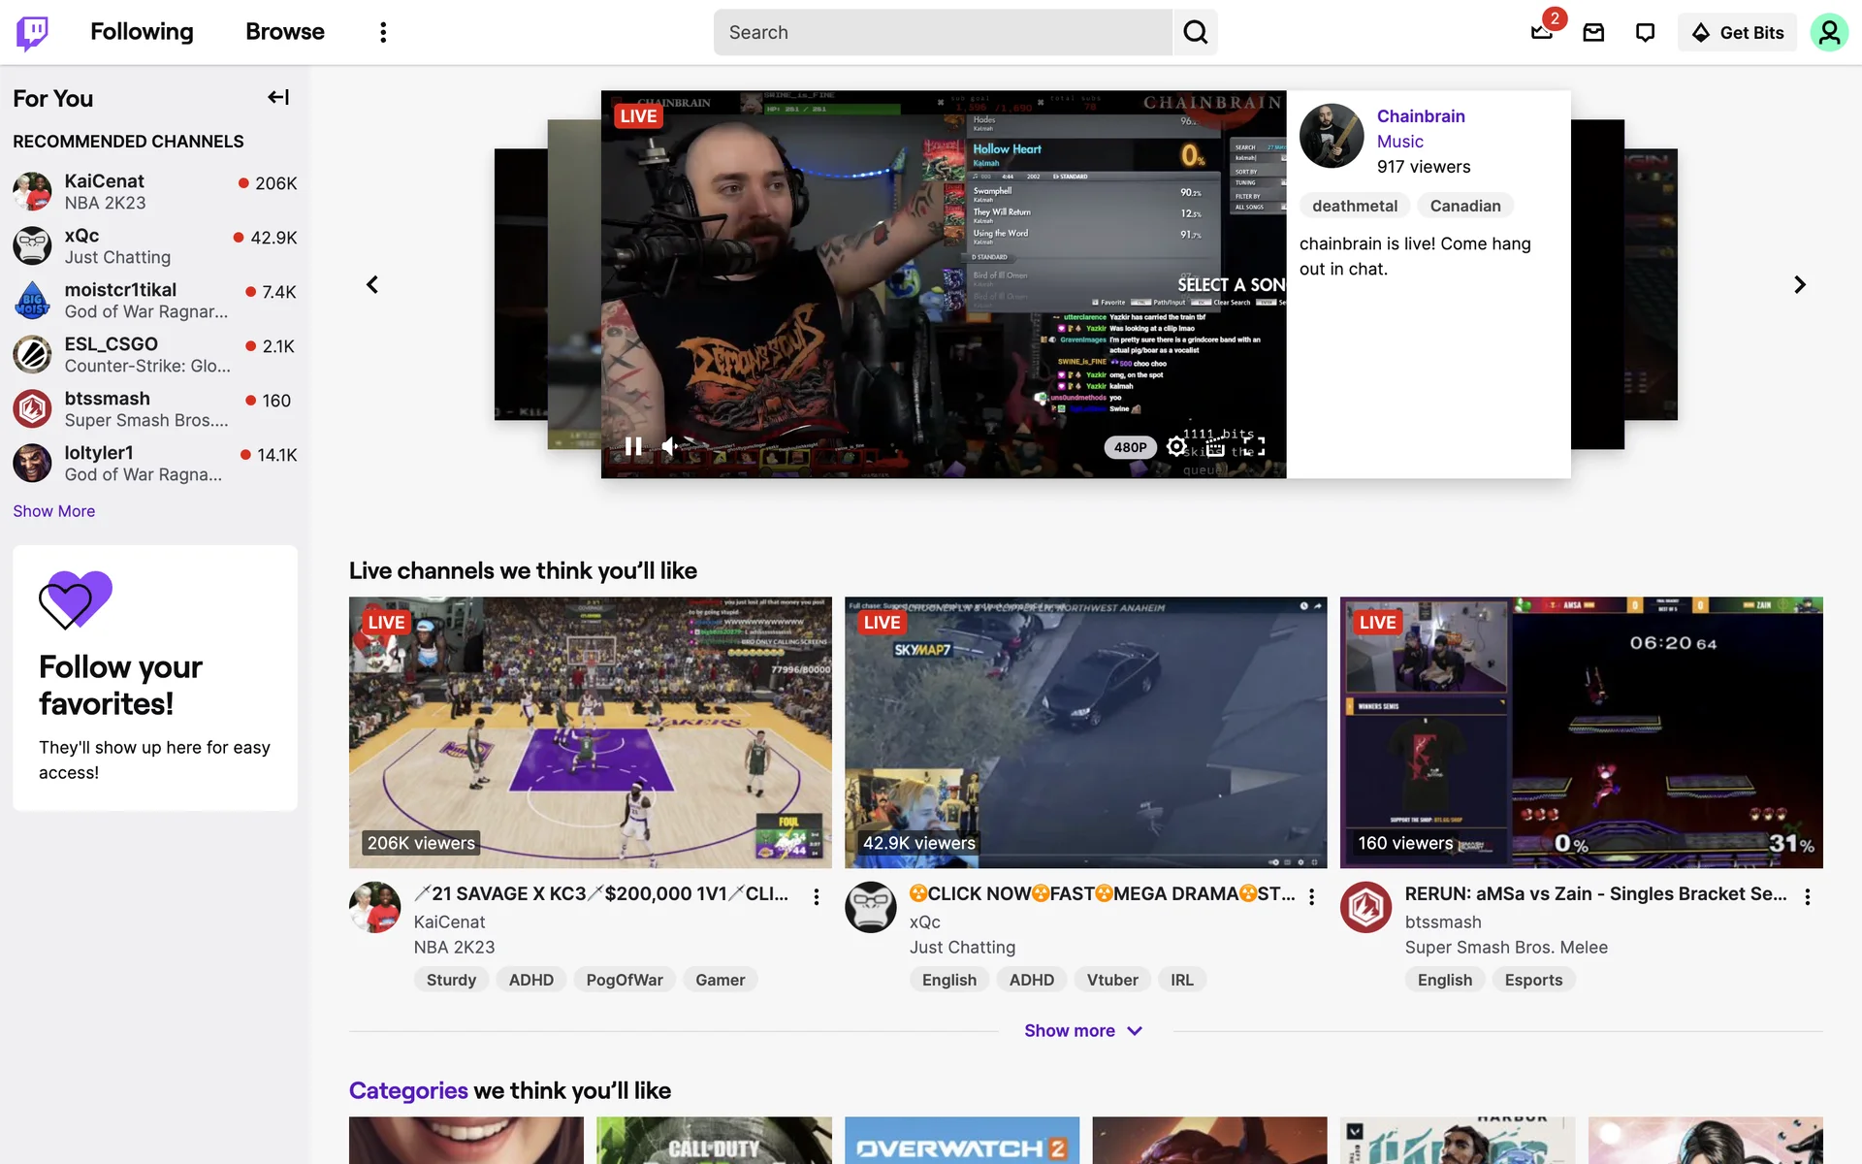Open the Twitch home logo
The width and height of the screenshot is (1862, 1164).
(x=32, y=32)
